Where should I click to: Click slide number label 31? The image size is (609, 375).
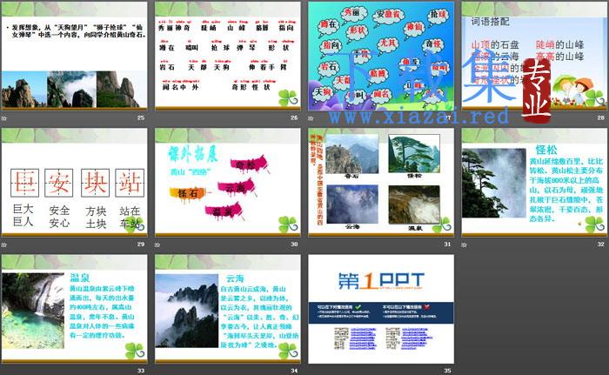[x=447, y=244]
